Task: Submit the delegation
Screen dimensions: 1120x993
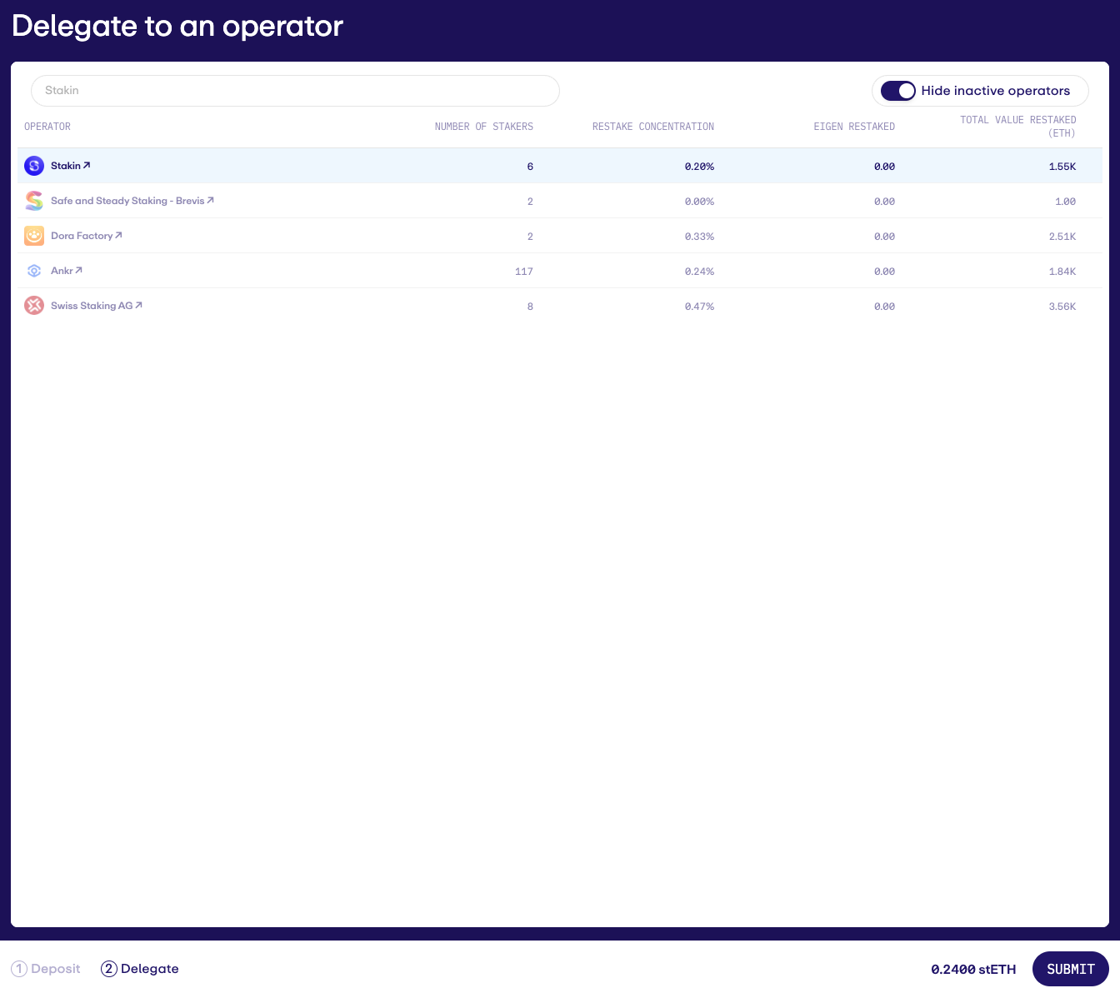Action: [x=1071, y=969]
